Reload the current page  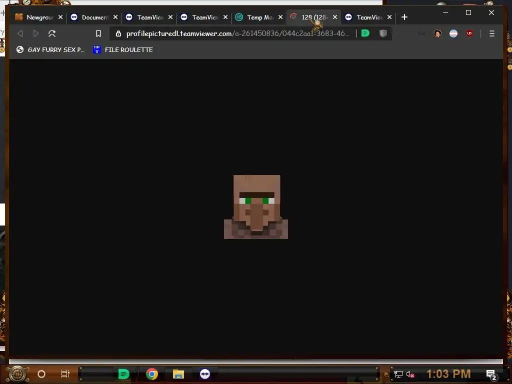(52, 33)
